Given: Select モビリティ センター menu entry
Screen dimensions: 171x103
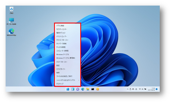Looking at the screenshot, I should point(67,29).
